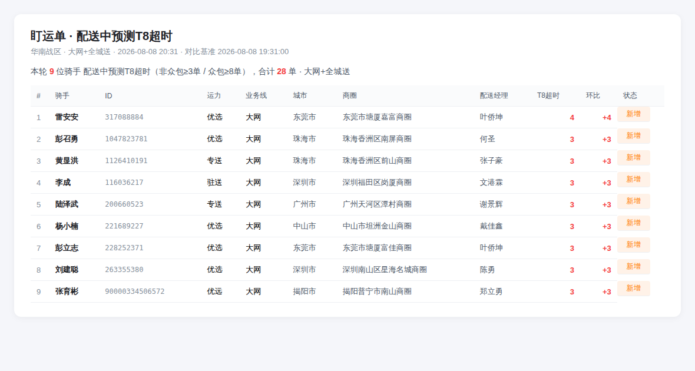Click the 新增 status badge for 陆泽武

coord(633,201)
